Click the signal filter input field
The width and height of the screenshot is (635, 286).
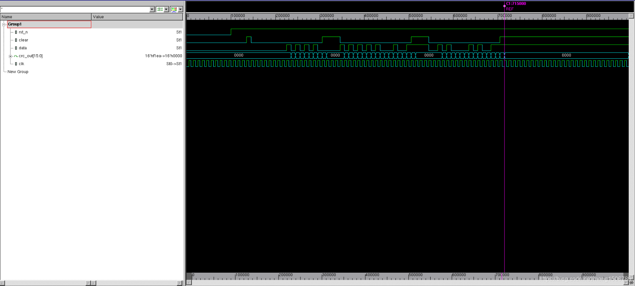click(75, 9)
